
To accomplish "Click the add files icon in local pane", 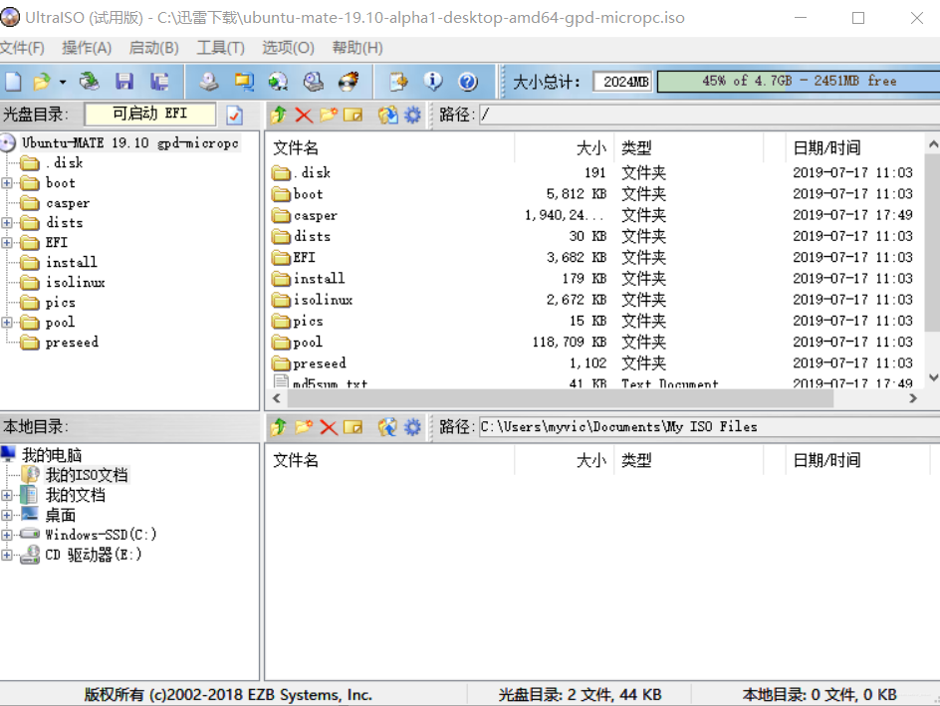I will [x=388, y=427].
